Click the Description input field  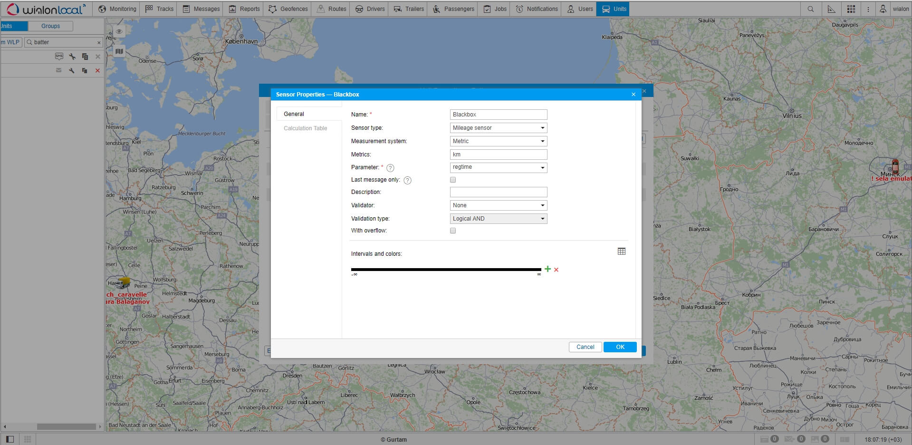[x=498, y=192]
